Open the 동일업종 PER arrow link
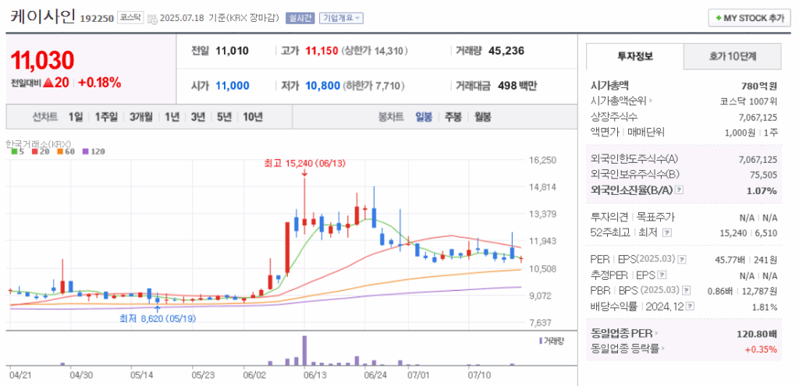The height and width of the screenshot is (386, 799). [655, 334]
